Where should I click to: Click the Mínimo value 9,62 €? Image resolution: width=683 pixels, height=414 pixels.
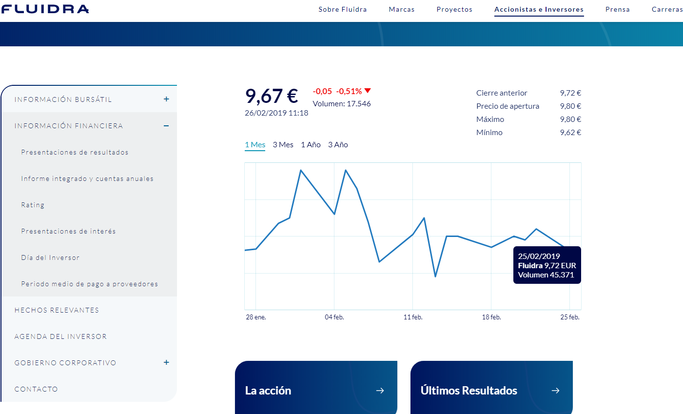tap(570, 133)
